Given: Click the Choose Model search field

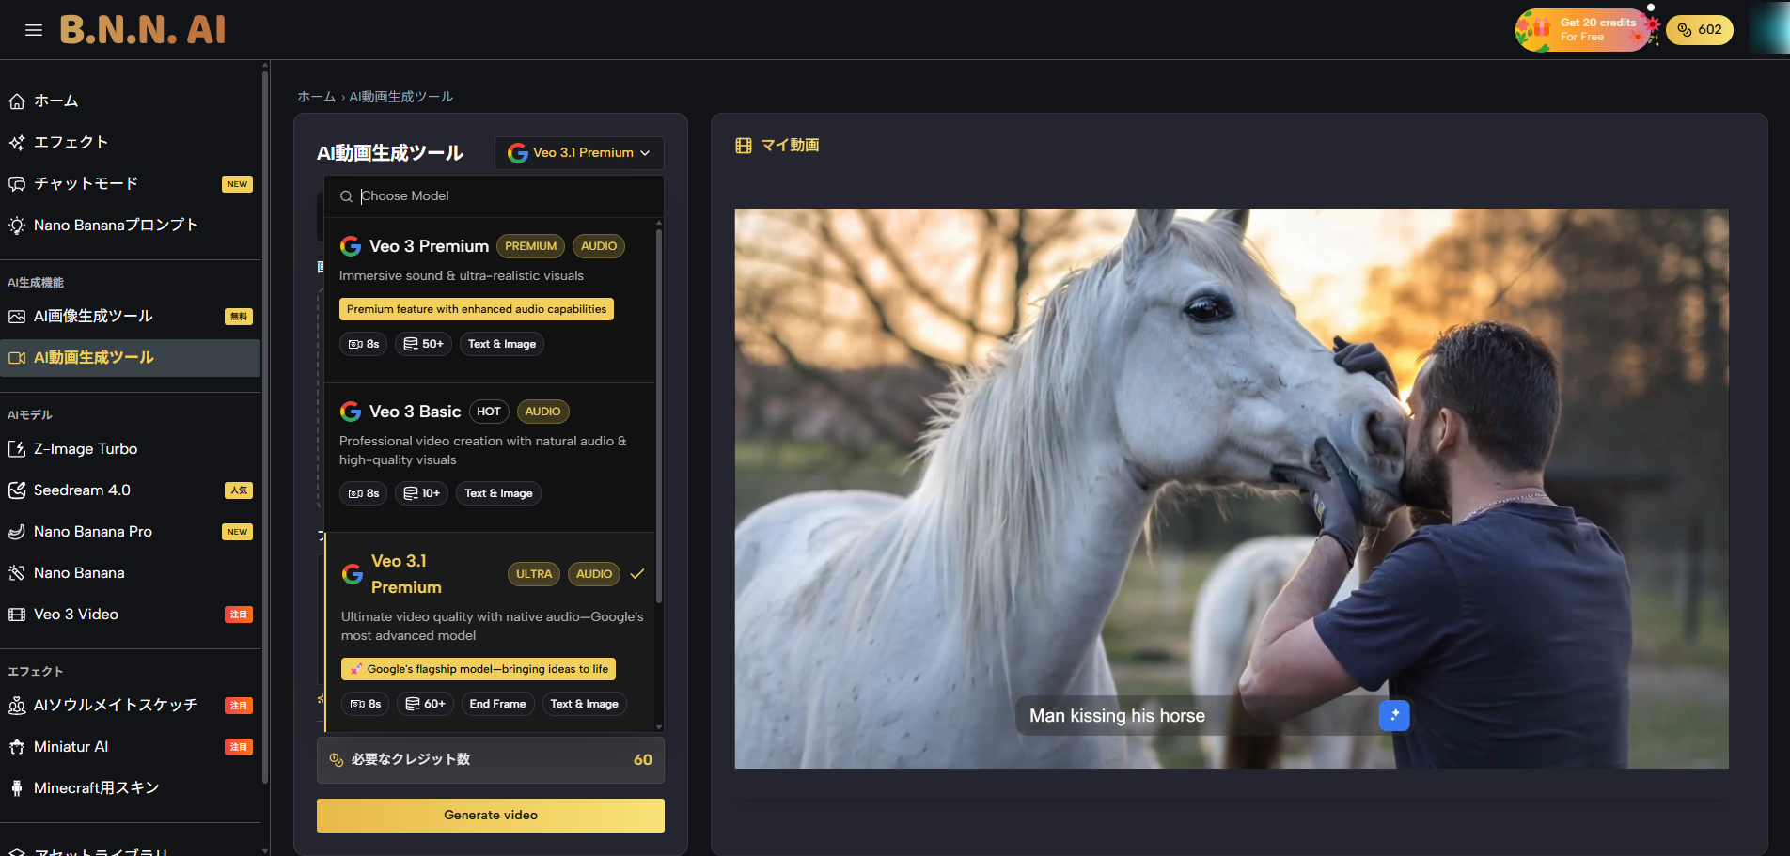Looking at the screenshot, I should pyautogui.click(x=498, y=196).
